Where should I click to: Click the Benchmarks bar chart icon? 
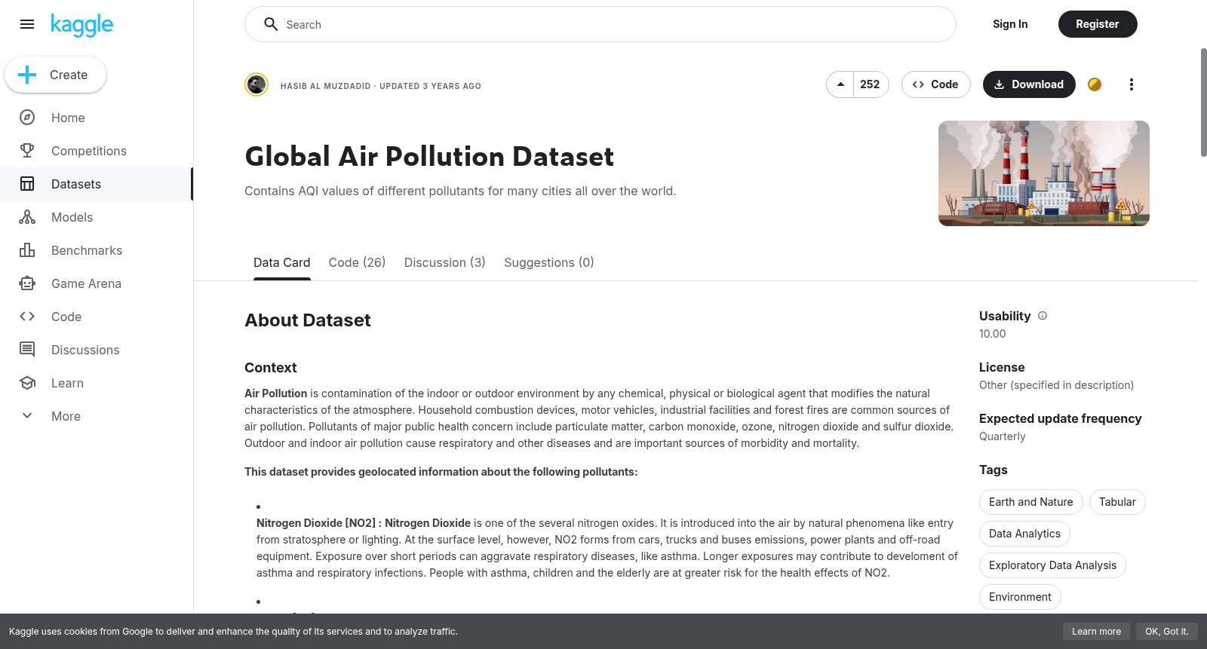(x=27, y=250)
